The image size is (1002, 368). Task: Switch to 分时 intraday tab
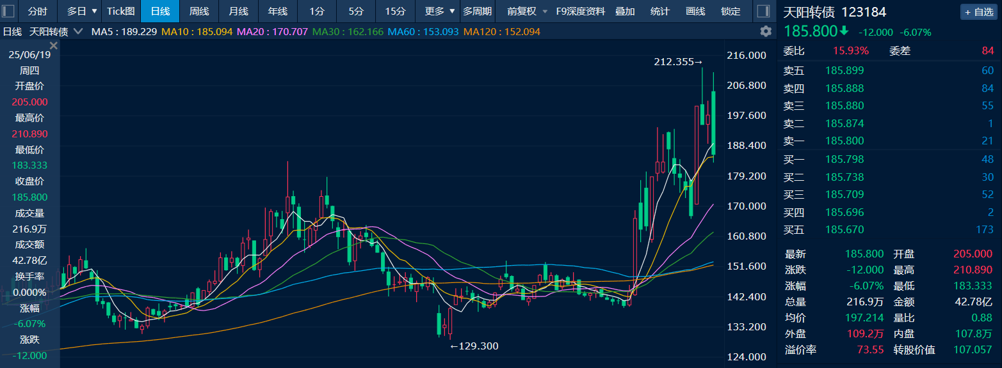click(38, 11)
